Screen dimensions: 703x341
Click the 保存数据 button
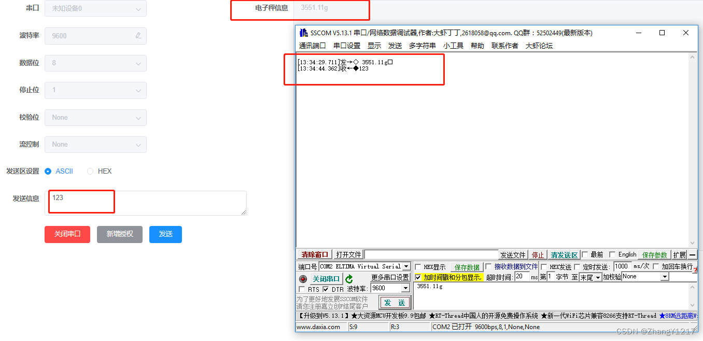coord(467,267)
